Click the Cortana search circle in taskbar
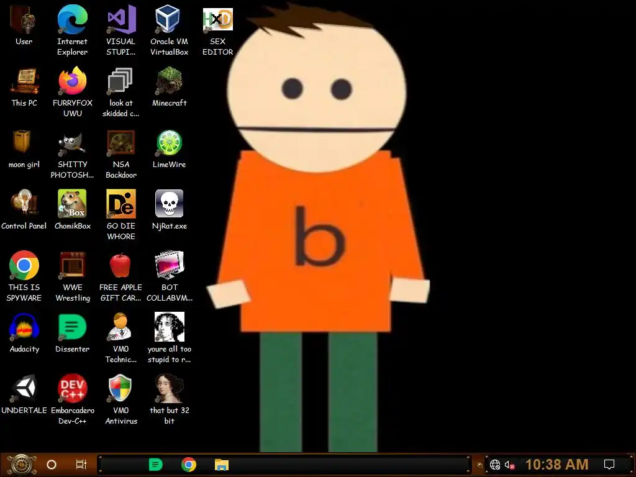636x477 pixels. click(x=52, y=465)
